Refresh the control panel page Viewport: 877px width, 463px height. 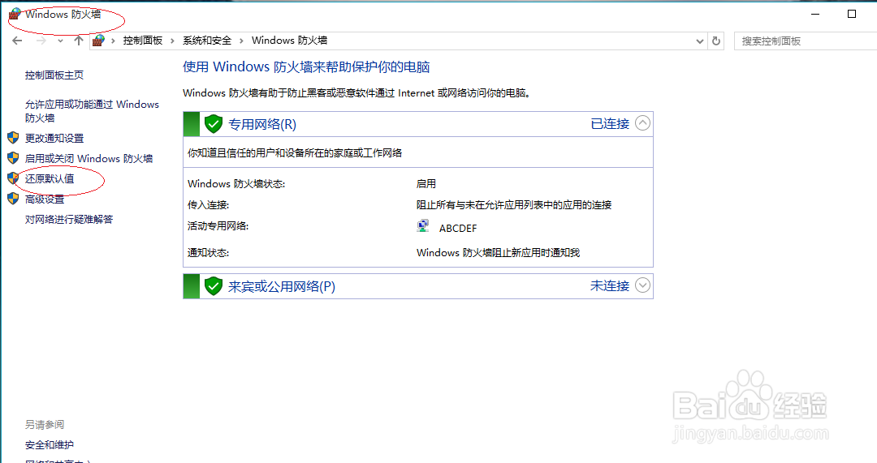pyautogui.click(x=716, y=41)
